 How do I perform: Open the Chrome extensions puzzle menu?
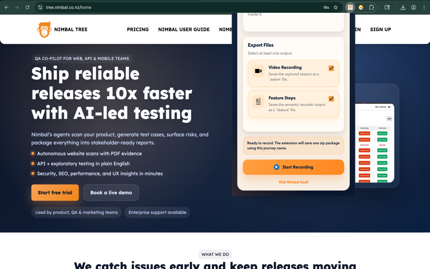(x=372, y=7)
